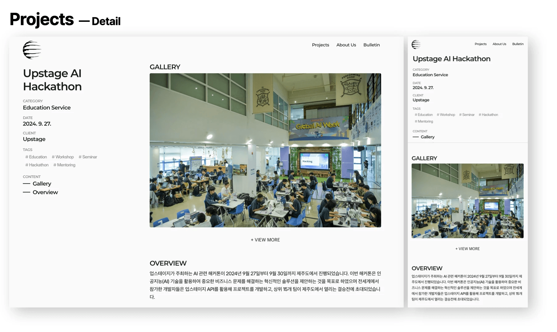Click the GALLERY heading in the desktop view
This screenshot has width=557, height=332.
165,67
